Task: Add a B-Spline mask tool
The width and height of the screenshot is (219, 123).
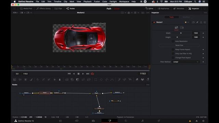Action: click(x=112, y=80)
